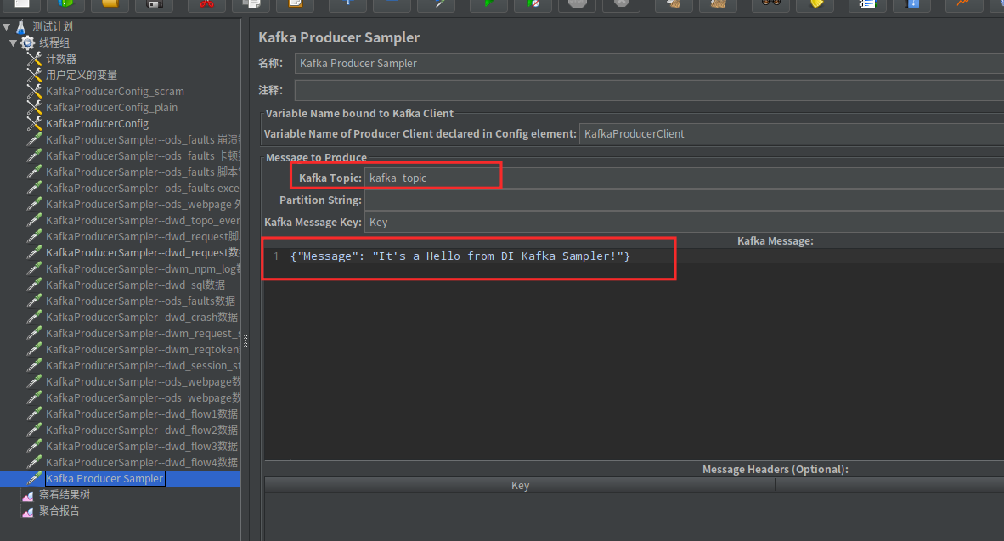Click the listener icon of 察看结果树
The height and width of the screenshot is (541, 1004).
pos(27,495)
